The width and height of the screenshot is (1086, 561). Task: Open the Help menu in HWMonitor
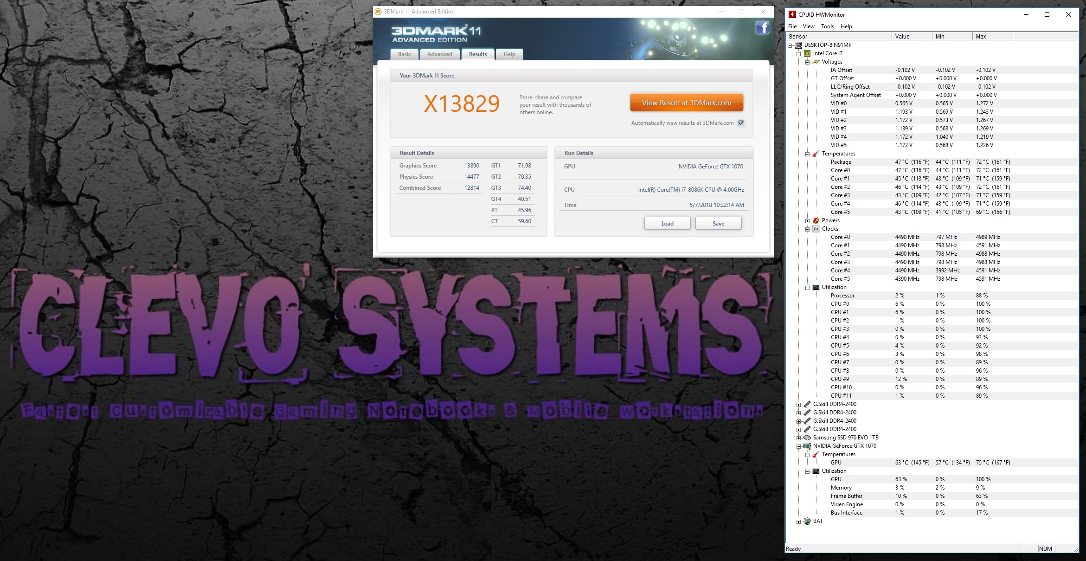(846, 26)
